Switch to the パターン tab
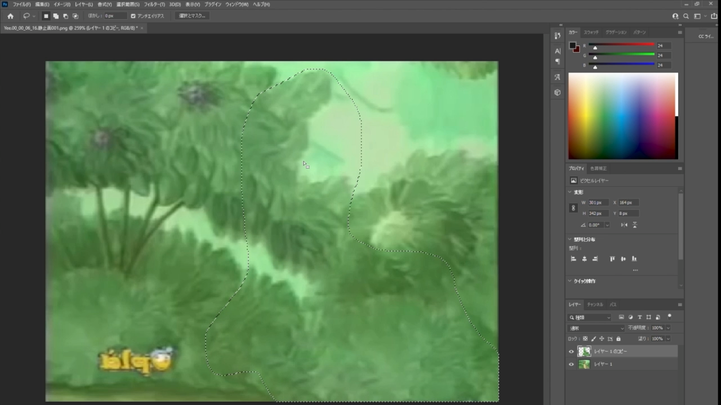Image resolution: width=721 pixels, height=405 pixels. pyautogui.click(x=640, y=32)
